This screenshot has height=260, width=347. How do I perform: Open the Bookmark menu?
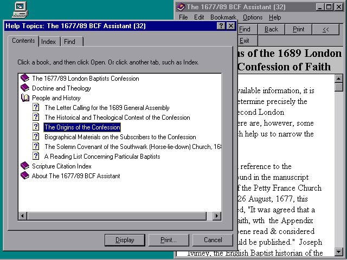(x=223, y=17)
